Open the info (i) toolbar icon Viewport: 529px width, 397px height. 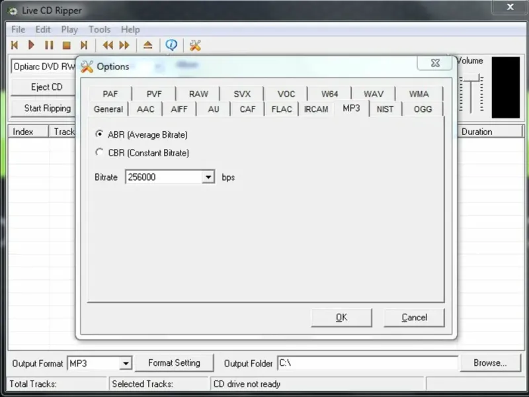(171, 44)
